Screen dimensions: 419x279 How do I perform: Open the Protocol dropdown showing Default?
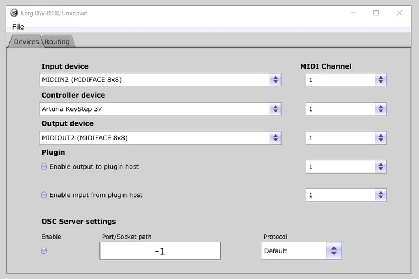[x=302, y=251]
